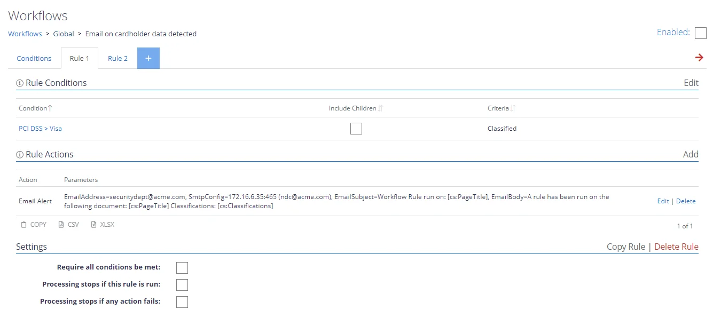Export the actions as CSV
The height and width of the screenshot is (325, 713).
[x=68, y=225]
